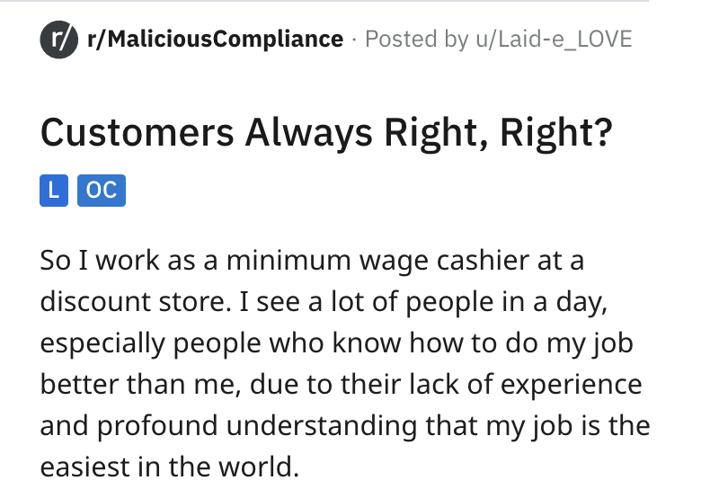Click the dot separator before "Posted by"
701x498 pixels.
(354, 40)
